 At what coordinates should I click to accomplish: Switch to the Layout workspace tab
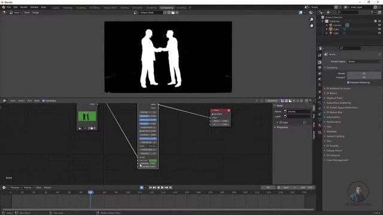[56, 8]
